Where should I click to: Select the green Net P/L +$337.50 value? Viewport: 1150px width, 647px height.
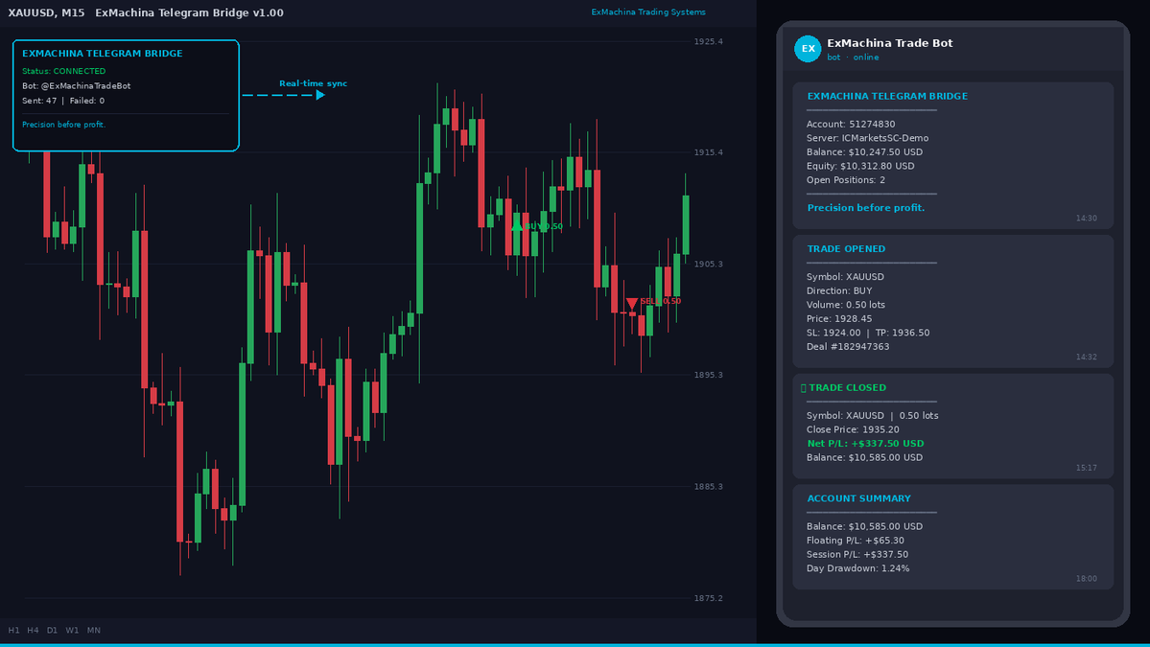(x=865, y=443)
